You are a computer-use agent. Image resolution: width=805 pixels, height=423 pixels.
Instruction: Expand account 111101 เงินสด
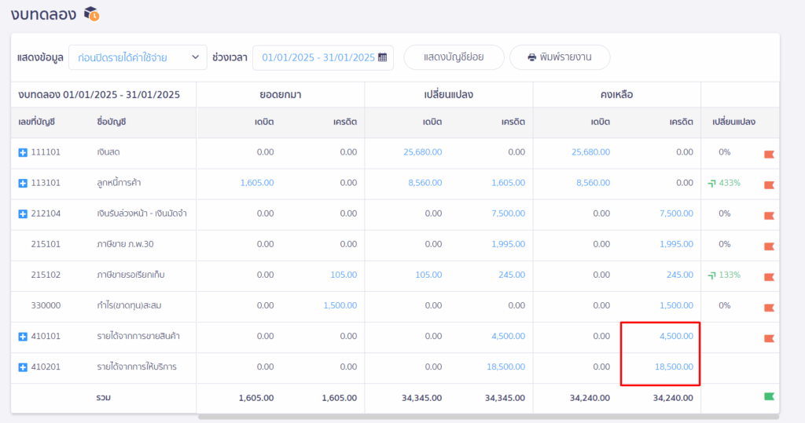click(x=23, y=152)
